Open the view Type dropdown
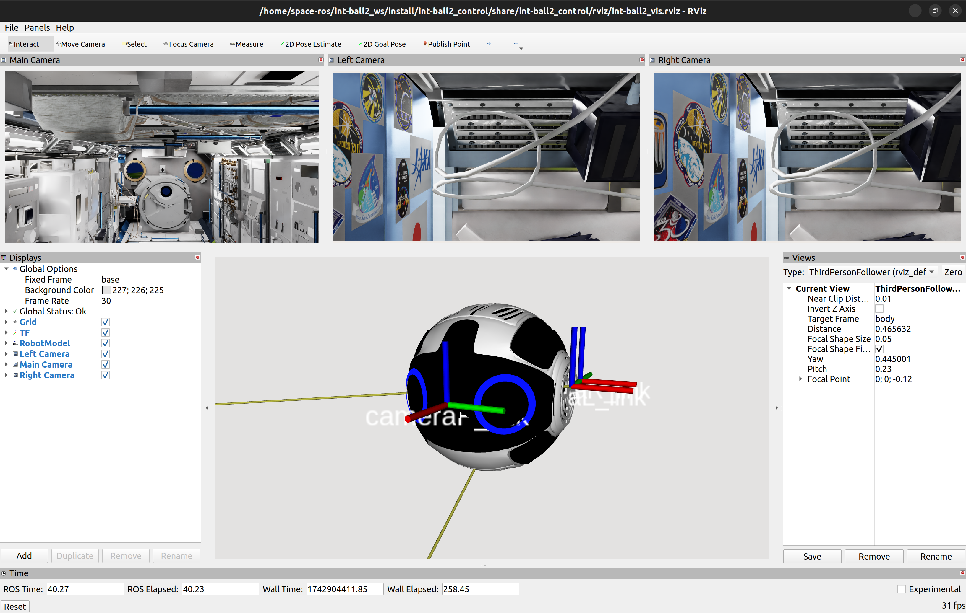 [873, 272]
